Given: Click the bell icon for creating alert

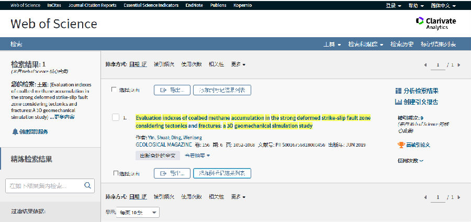Looking at the screenshot, I should pos(15,131).
